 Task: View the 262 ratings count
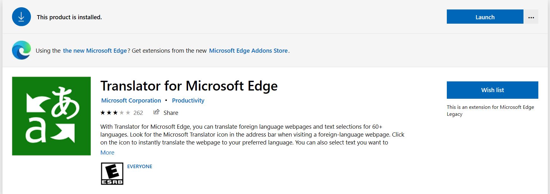tap(138, 113)
